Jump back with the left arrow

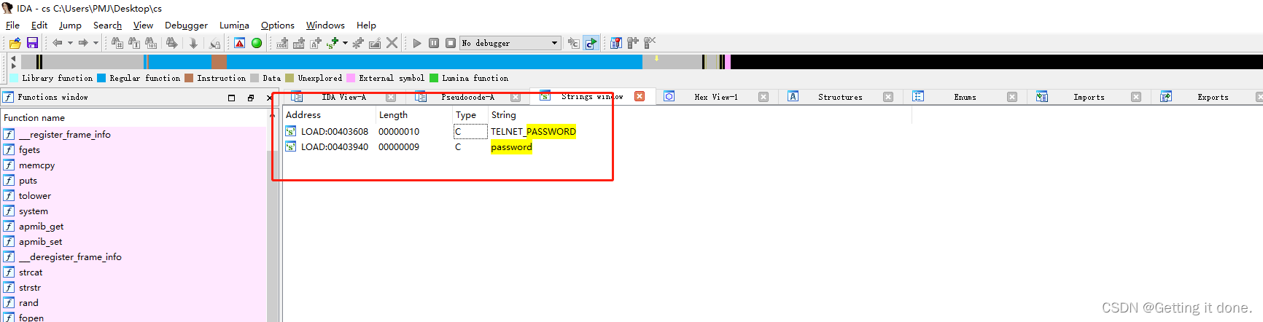pyautogui.click(x=57, y=43)
